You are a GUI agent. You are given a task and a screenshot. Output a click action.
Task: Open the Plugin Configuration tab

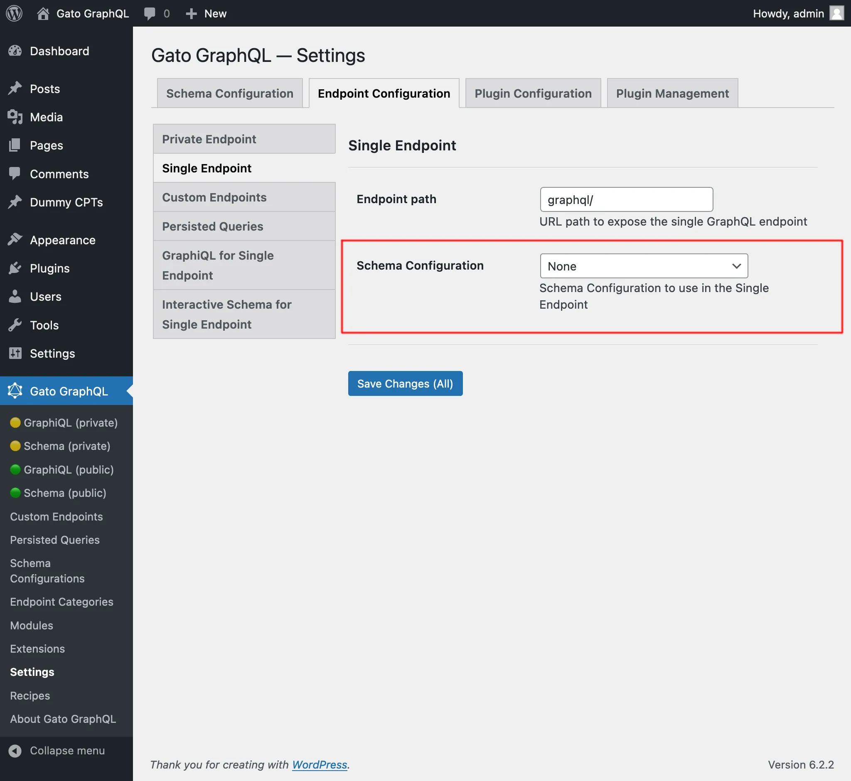pos(533,93)
